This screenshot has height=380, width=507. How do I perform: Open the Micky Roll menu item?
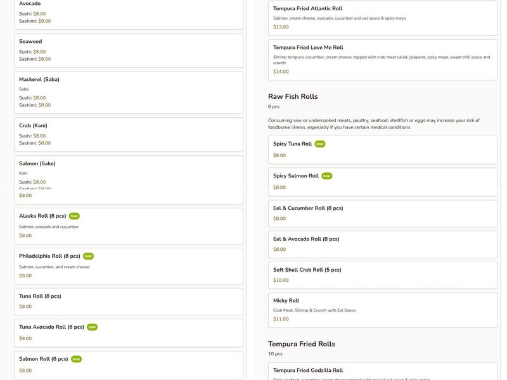pyautogui.click(x=382, y=310)
